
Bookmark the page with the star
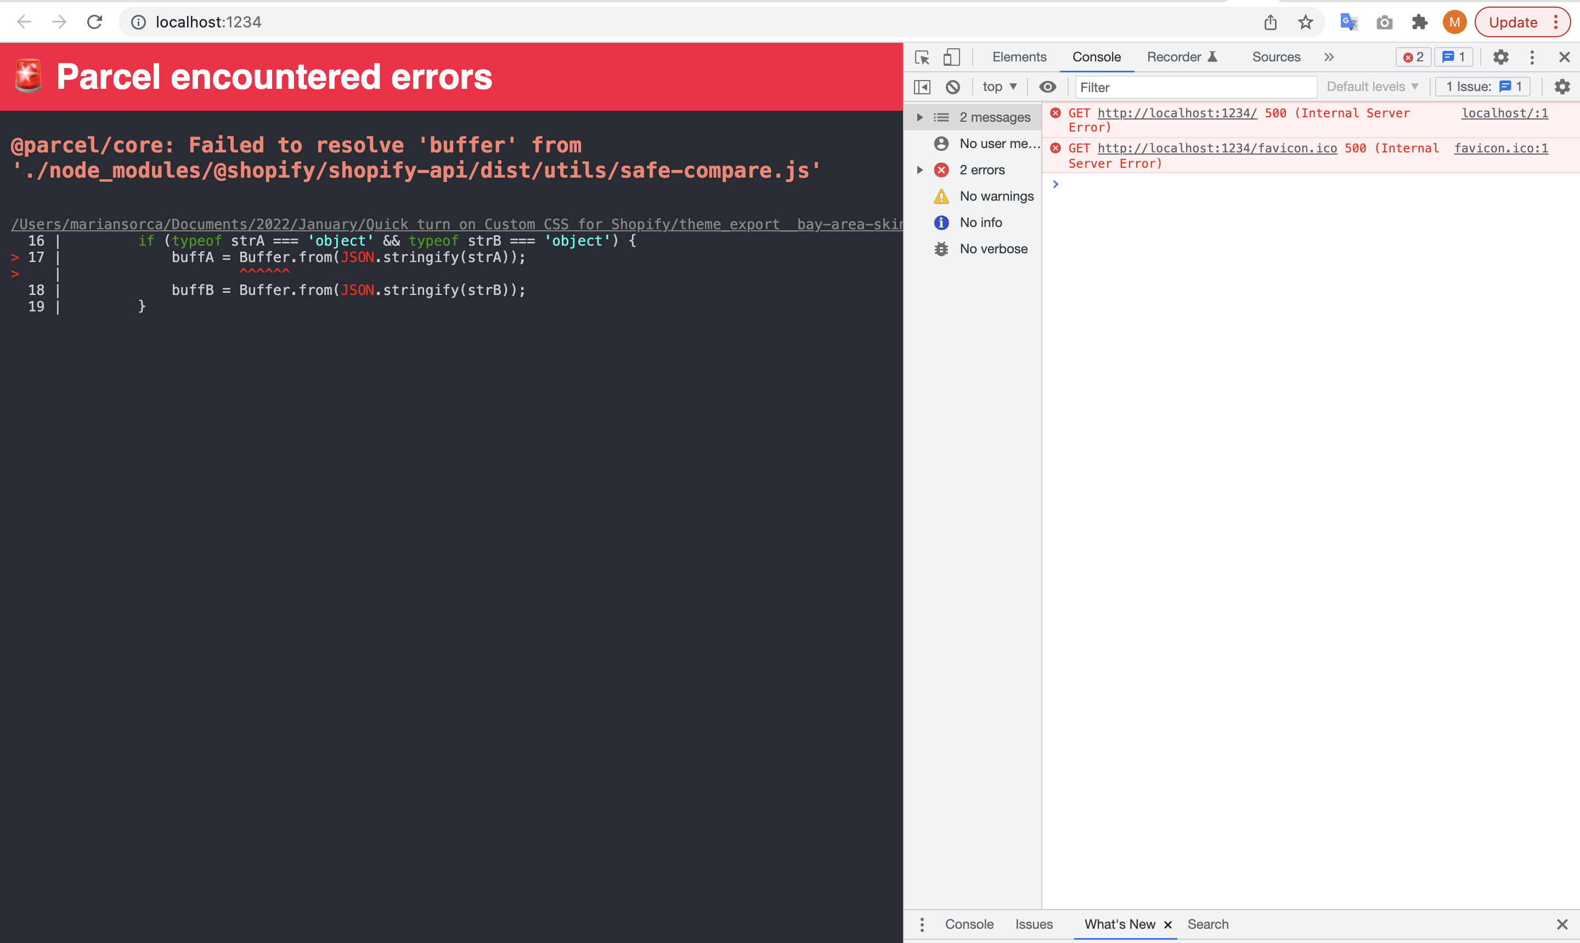click(x=1305, y=21)
